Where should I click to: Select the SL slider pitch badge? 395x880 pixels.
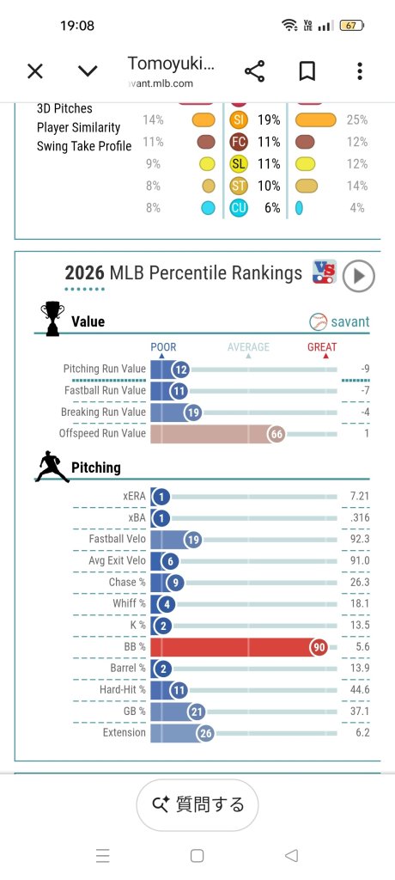[x=239, y=164]
